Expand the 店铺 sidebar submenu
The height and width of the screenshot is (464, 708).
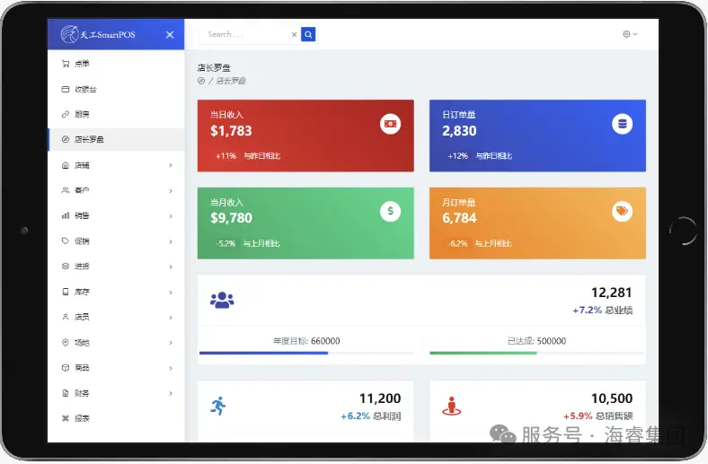[116, 165]
